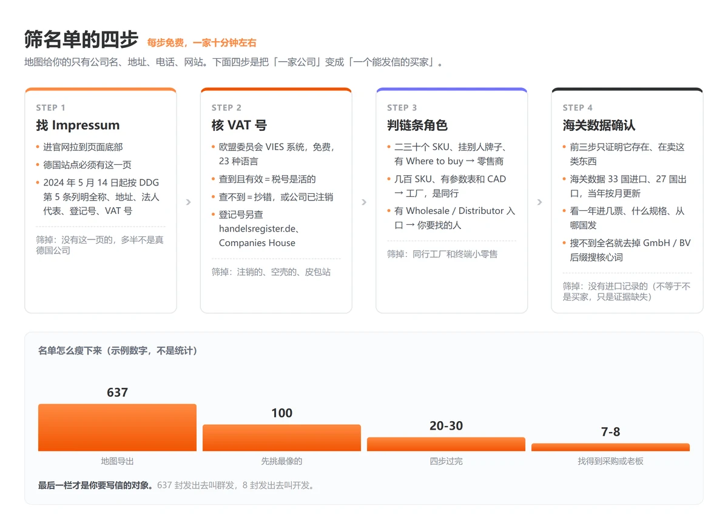Click the STEP 1 label
Screen dimensions: 728x526
[x=51, y=108]
